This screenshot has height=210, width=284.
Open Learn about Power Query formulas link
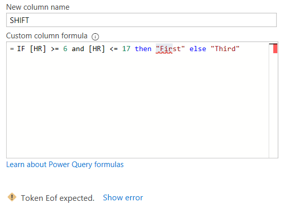(65, 165)
